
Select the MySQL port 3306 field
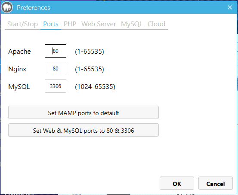[x=56, y=86]
